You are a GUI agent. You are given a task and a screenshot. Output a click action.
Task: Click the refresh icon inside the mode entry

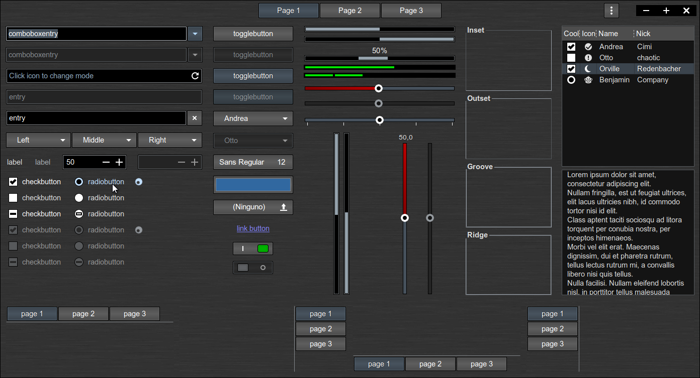[195, 76]
